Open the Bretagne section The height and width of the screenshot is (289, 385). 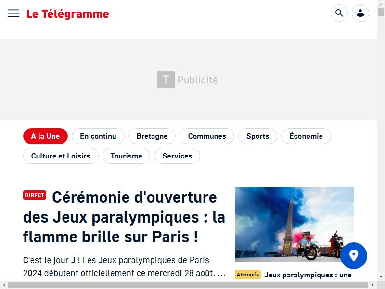point(152,136)
